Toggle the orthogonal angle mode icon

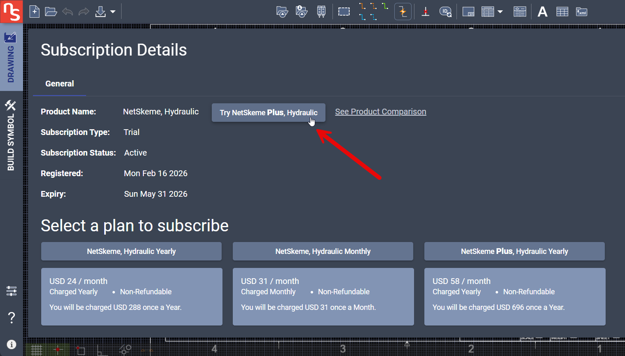tap(102, 350)
